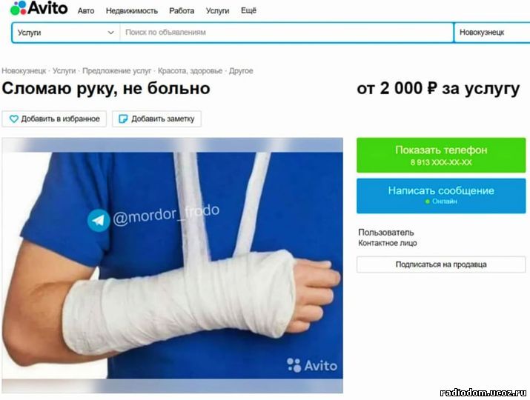Image resolution: width=530 pixels, height=400 pixels.
Task: Click the Показать телефон button
Action: 441,155
